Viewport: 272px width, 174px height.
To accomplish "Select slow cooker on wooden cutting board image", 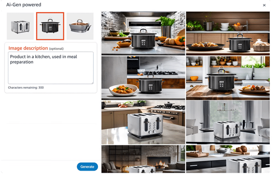I will [228, 78].
